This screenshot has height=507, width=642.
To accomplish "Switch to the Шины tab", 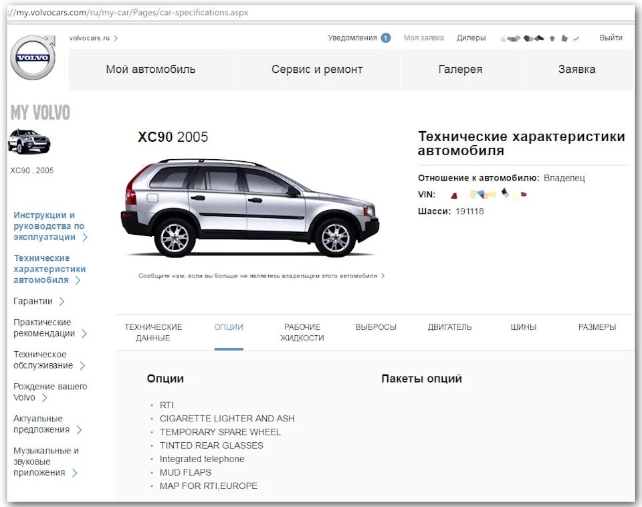I will [x=523, y=327].
